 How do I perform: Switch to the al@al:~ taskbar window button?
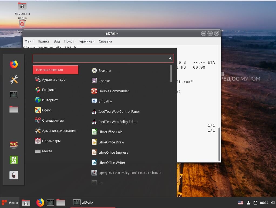tap(93, 203)
